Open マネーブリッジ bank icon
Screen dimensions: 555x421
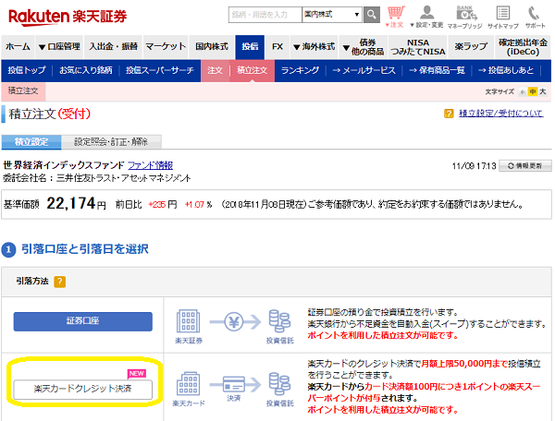(464, 17)
